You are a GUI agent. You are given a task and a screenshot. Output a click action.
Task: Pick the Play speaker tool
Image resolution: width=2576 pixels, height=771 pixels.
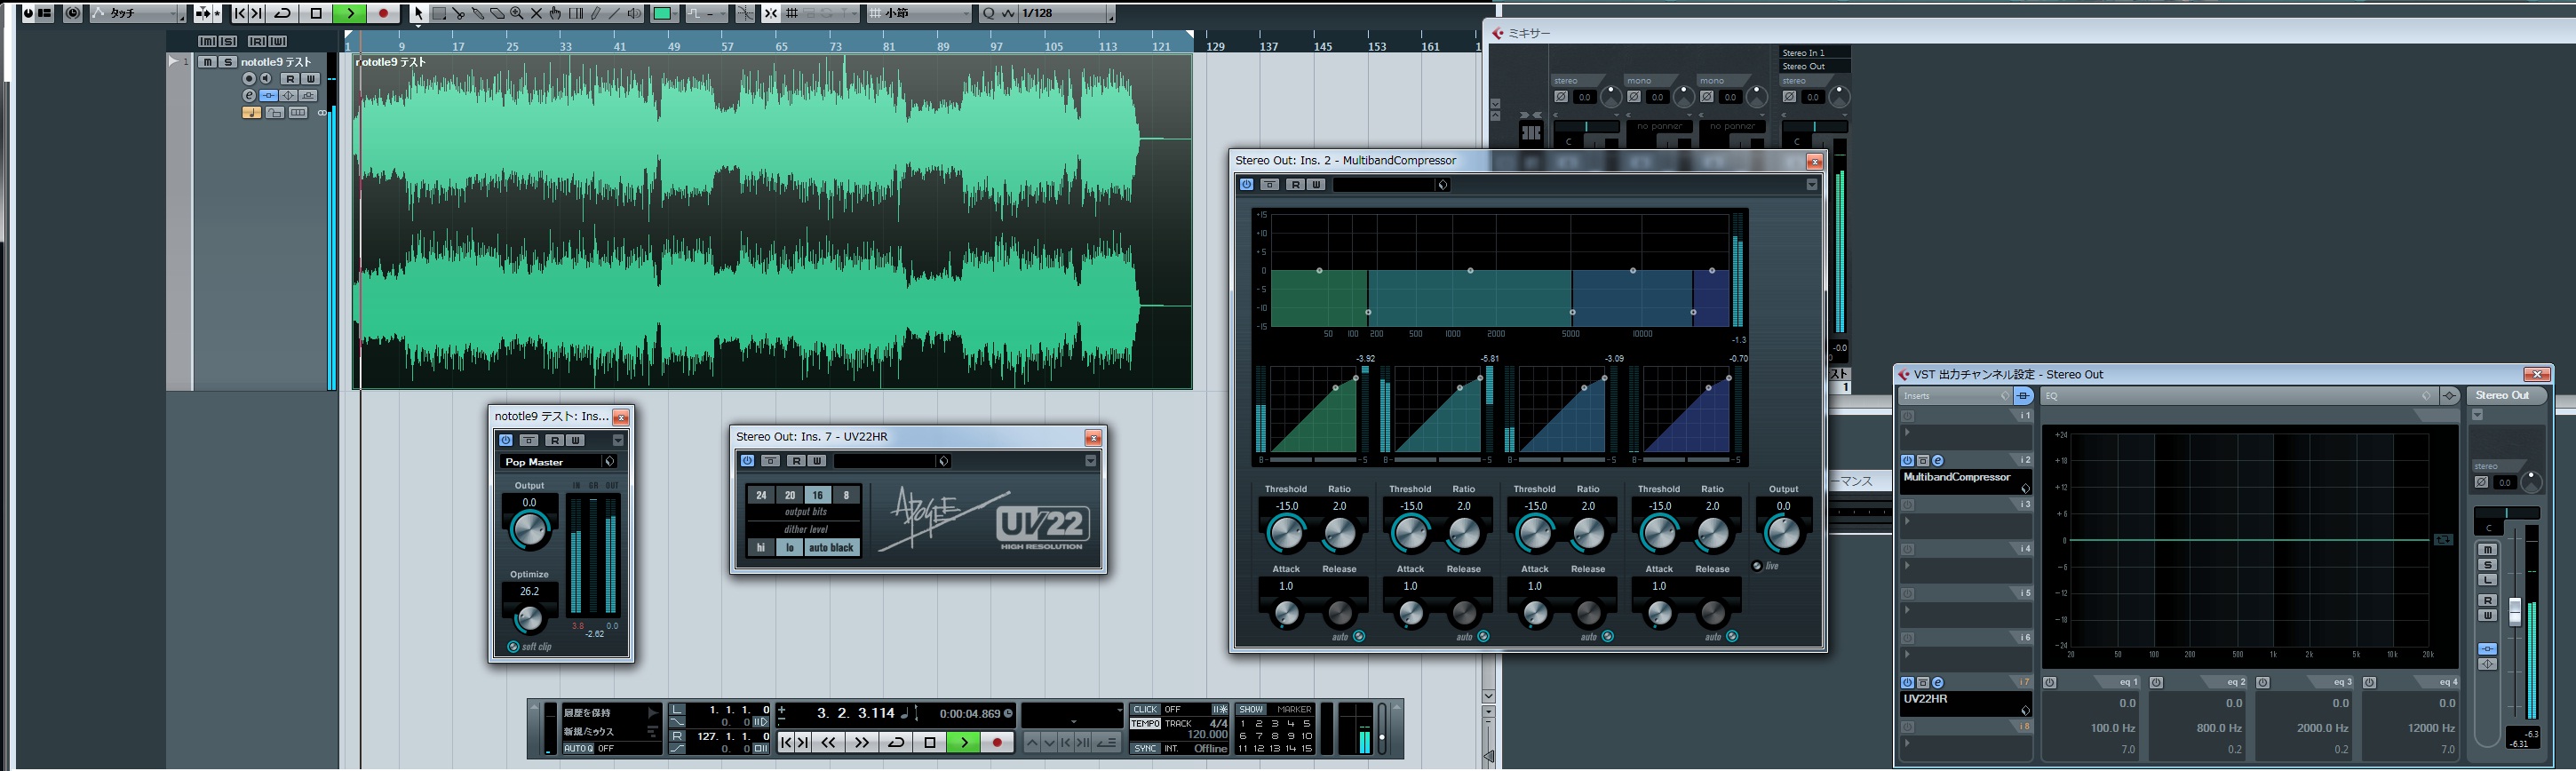[x=634, y=13]
